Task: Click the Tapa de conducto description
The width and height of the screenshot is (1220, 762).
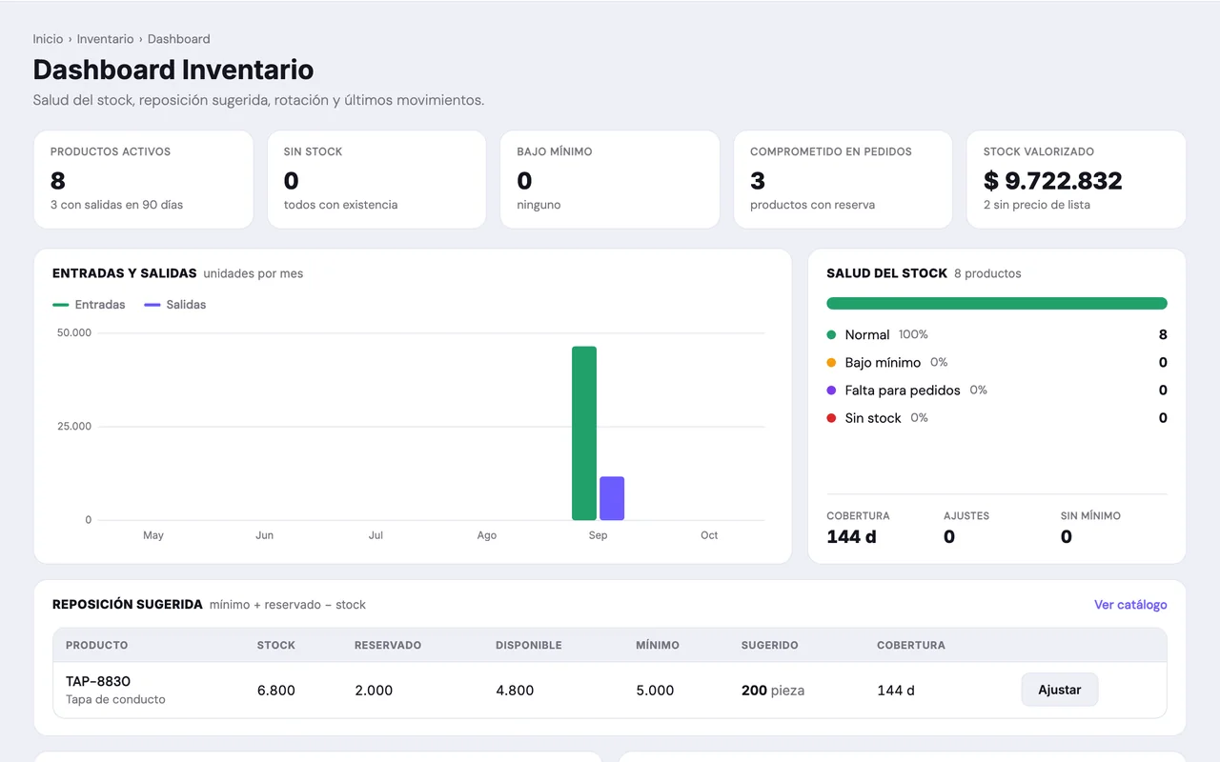Action: pos(115,699)
